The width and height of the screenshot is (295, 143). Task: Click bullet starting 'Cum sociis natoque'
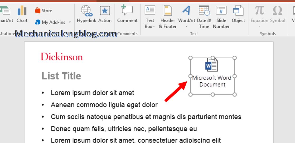(x=146, y=117)
